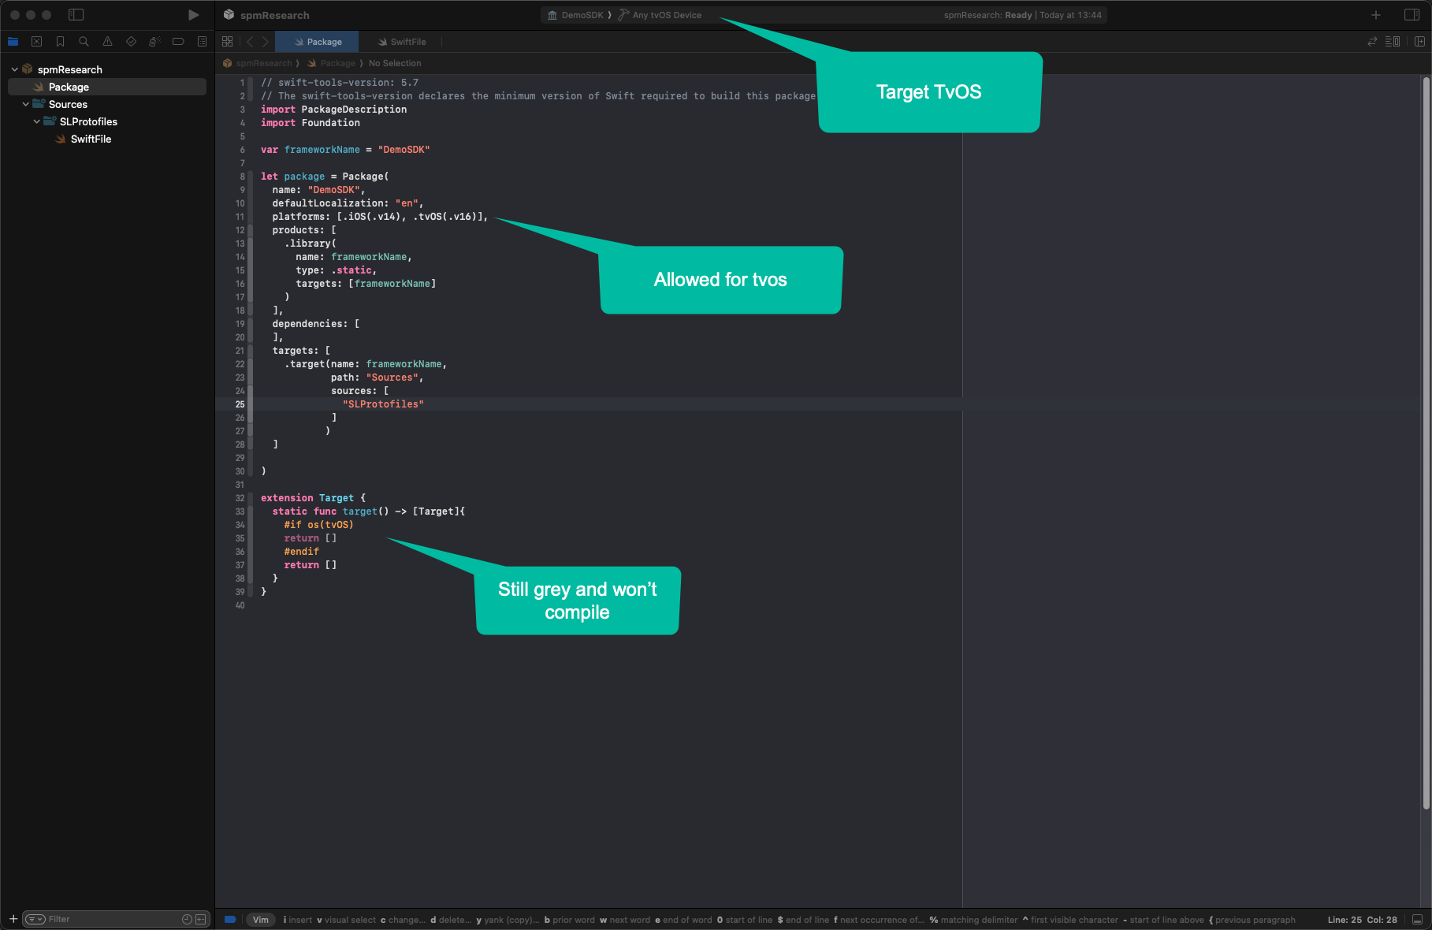Toggle the breakpoints activation indicator
Screen dimensions: 1432x930
click(x=230, y=919)
